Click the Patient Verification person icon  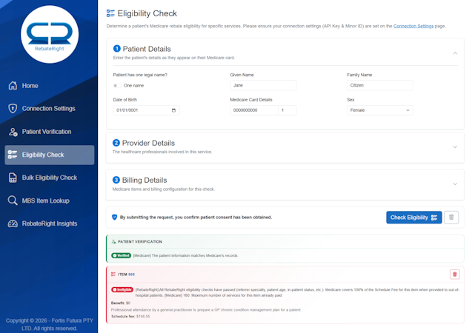13,132
